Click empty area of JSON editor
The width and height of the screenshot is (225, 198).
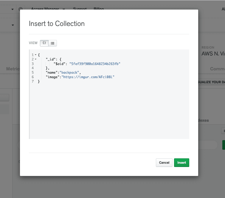pyautogui.click(x=109, y=111)
